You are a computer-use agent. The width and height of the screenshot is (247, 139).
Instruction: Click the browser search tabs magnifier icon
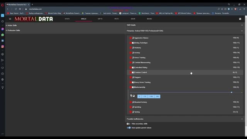coord(229,5)
